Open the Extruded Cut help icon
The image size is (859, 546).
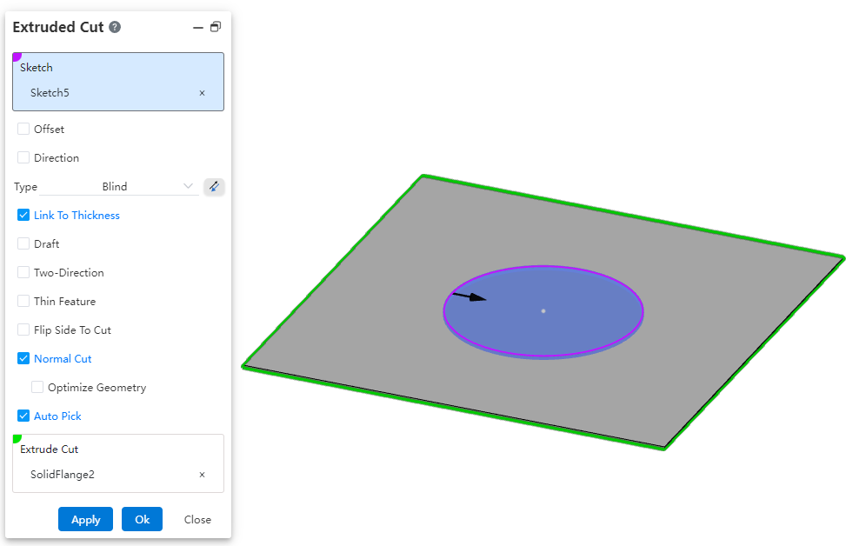coord(115,27)
